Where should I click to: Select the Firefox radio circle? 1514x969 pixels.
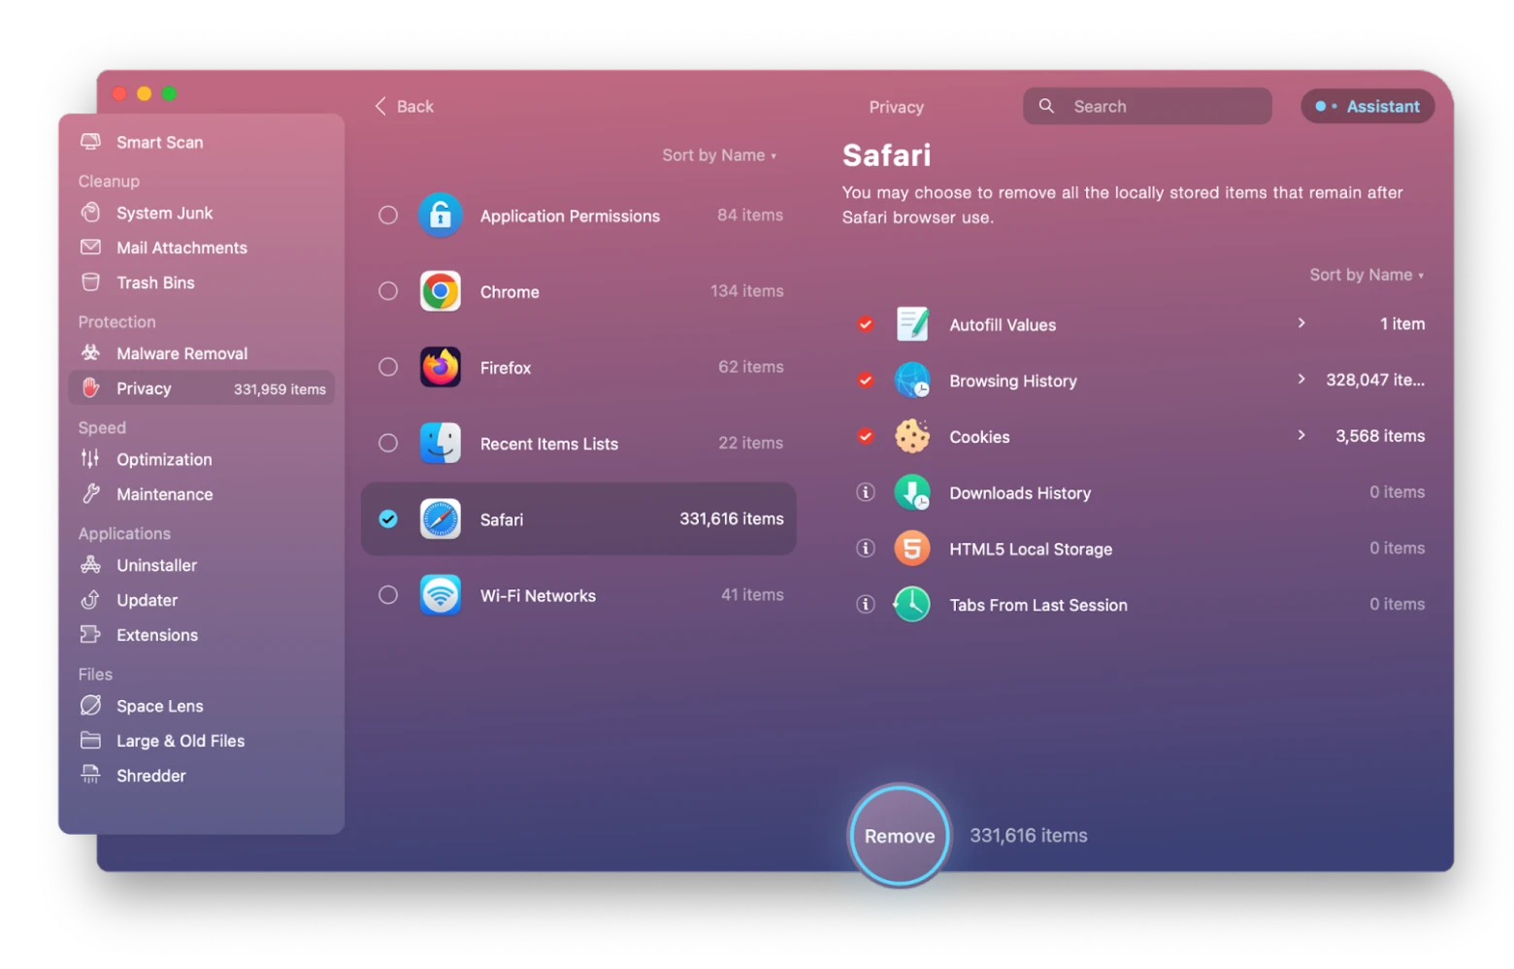coord(388,367)
